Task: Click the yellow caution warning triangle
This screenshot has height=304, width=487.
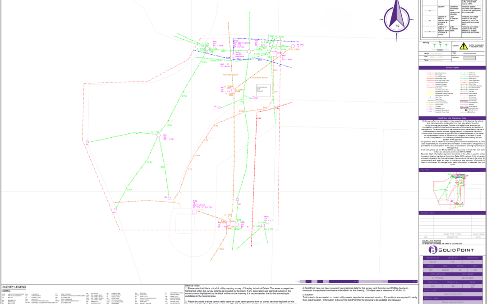Action: coord(464,46)
